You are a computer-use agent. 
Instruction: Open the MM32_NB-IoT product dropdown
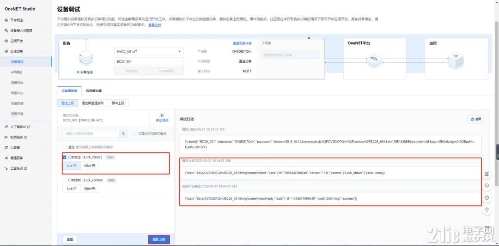[149, 51]
